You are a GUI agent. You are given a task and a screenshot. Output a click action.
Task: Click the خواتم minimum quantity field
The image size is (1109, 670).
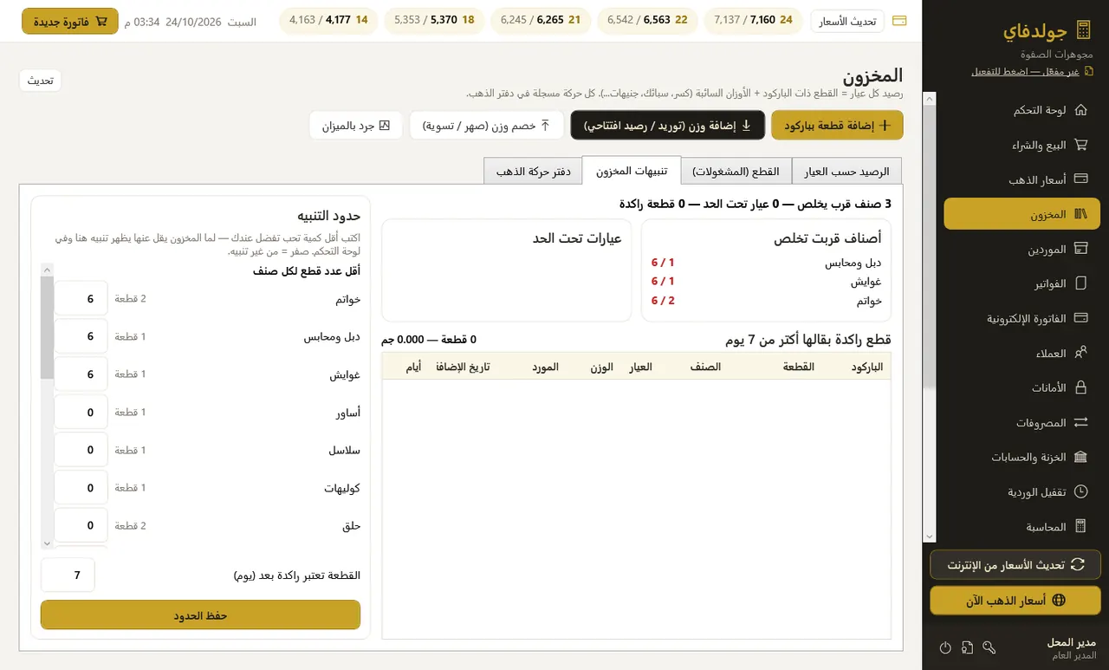click(x=81, y=298)
